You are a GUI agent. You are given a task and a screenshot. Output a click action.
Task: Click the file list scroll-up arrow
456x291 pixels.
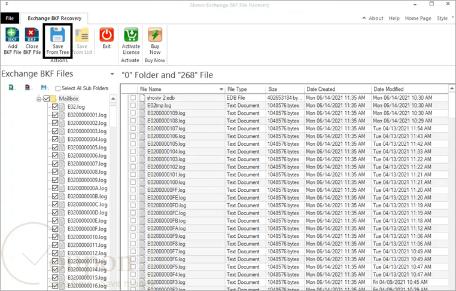[452, 88]
